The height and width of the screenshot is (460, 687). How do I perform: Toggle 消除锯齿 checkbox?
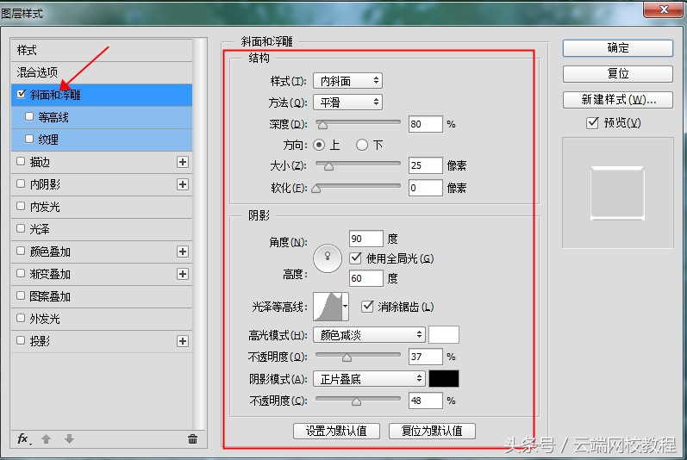[x=367, y=307]
